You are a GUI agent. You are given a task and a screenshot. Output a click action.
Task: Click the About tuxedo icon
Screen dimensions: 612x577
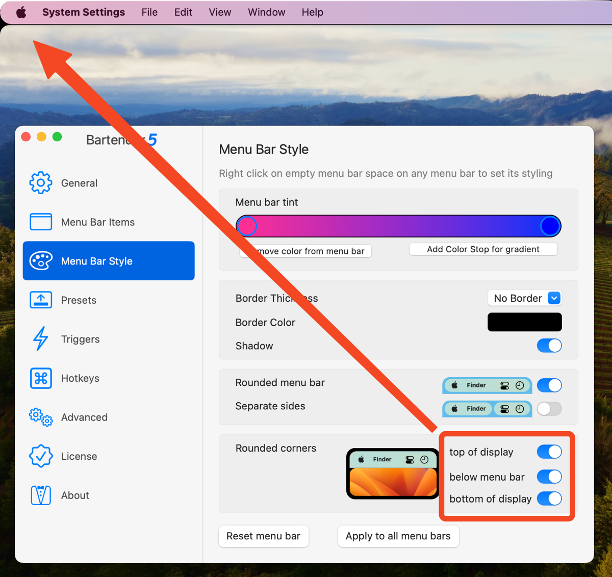tap(41, 495)
